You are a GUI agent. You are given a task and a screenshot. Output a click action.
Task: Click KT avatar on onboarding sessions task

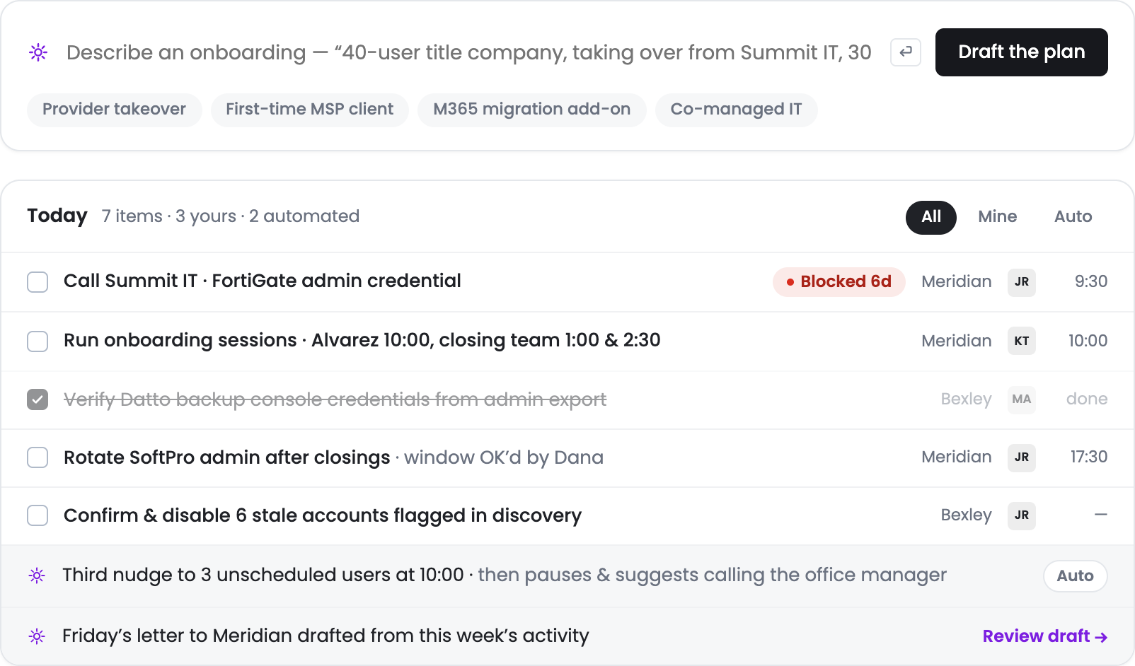1022,341
